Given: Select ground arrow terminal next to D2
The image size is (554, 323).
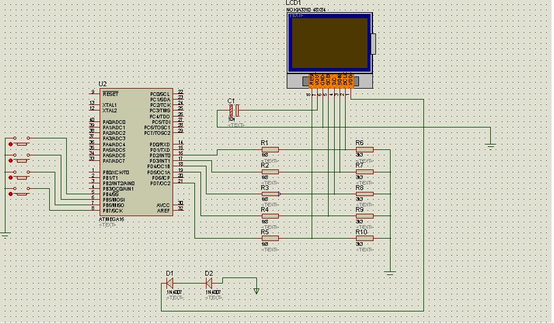Looking at the screenshot, I should point(256,291).
